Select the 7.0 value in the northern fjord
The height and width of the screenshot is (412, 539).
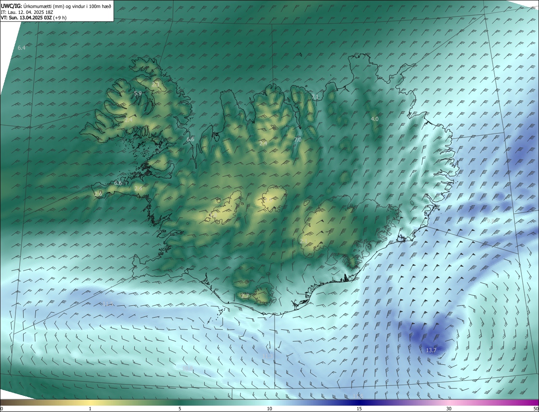coord(298,140)
